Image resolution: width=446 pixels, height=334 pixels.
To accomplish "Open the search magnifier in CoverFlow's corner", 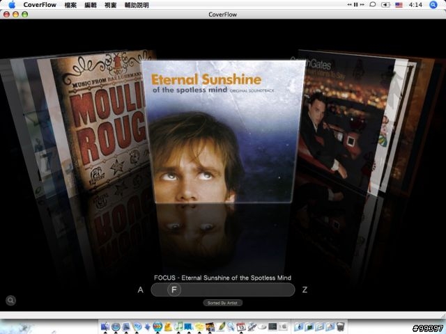I will pos(11,300).
